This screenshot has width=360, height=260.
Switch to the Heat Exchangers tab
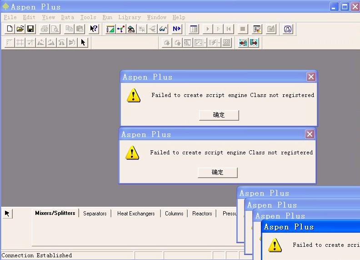pos(136,214)
